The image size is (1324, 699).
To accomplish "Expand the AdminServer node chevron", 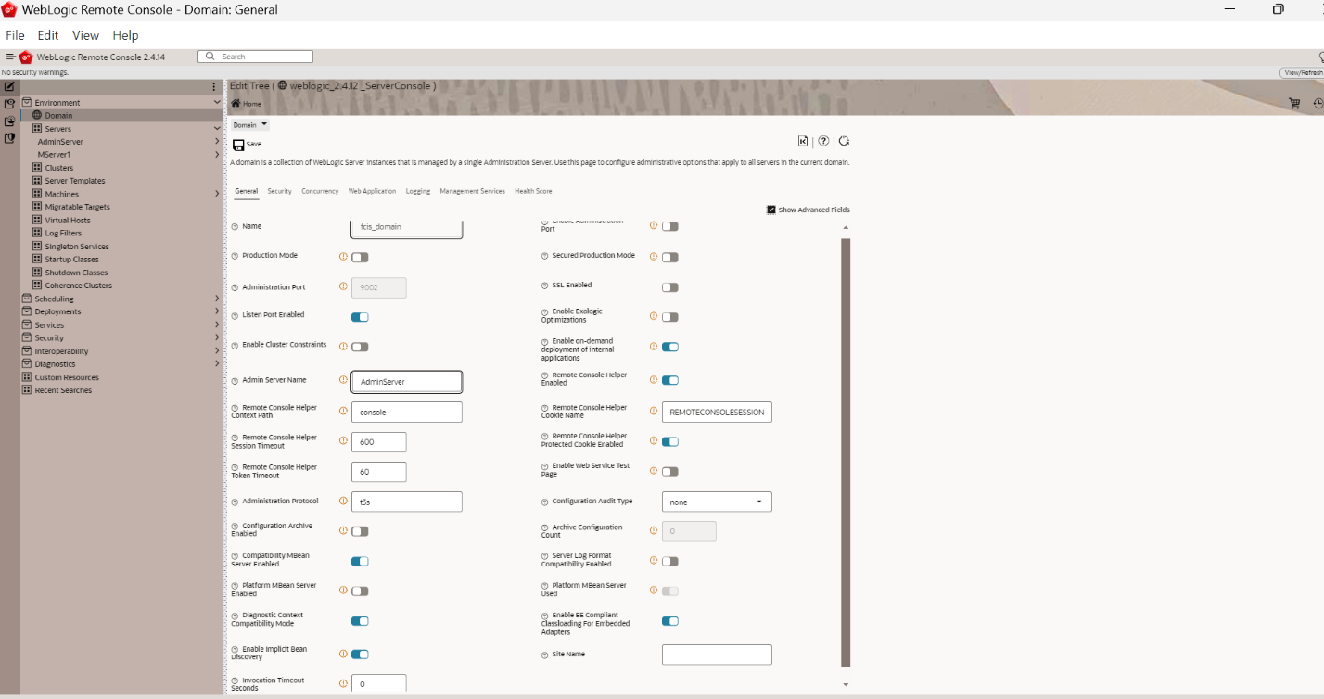I will (x=217, y=142).
